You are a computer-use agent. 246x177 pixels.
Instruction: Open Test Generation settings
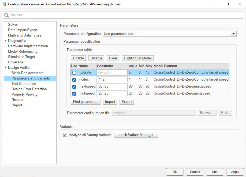click(24, 84)
